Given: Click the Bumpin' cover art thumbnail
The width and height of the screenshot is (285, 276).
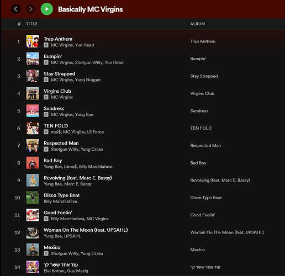Looking at the screenshot, I should click(x=33, y=59).
